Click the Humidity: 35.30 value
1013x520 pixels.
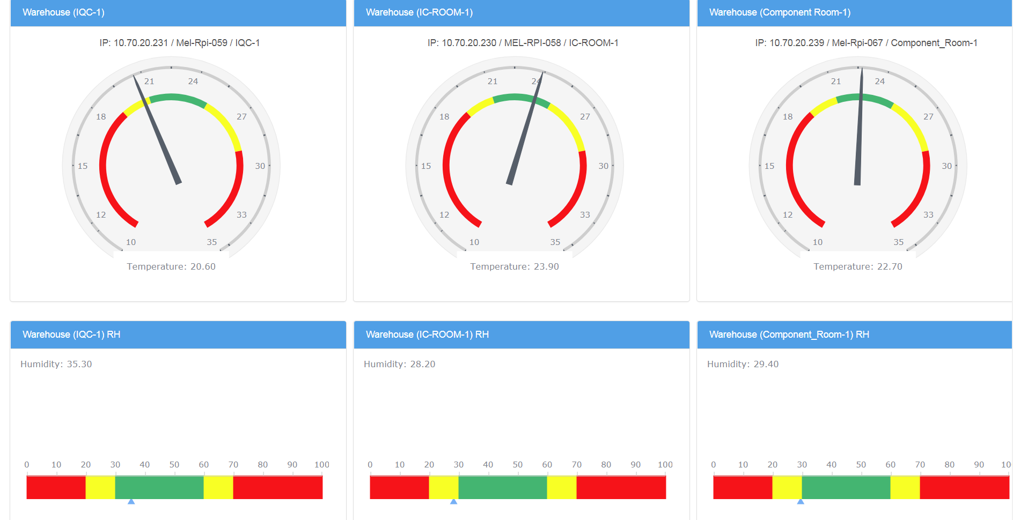pyautogui.click(x=56, y=364)
